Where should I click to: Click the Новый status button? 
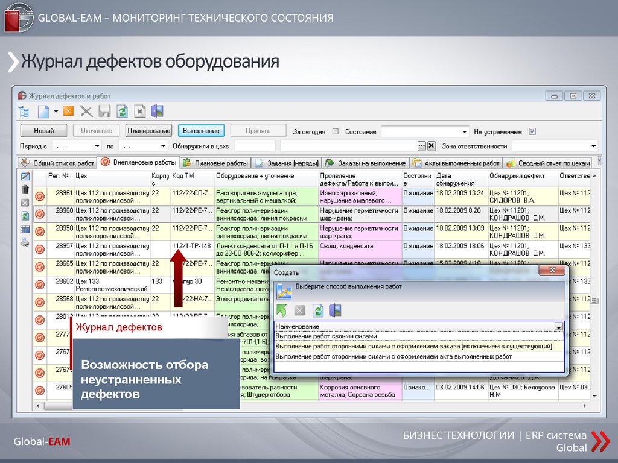tap(43, 131)
